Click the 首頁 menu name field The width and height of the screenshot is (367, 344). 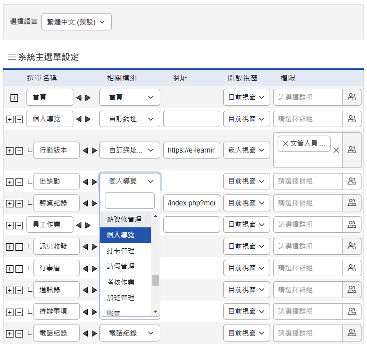tap(50, 97)
